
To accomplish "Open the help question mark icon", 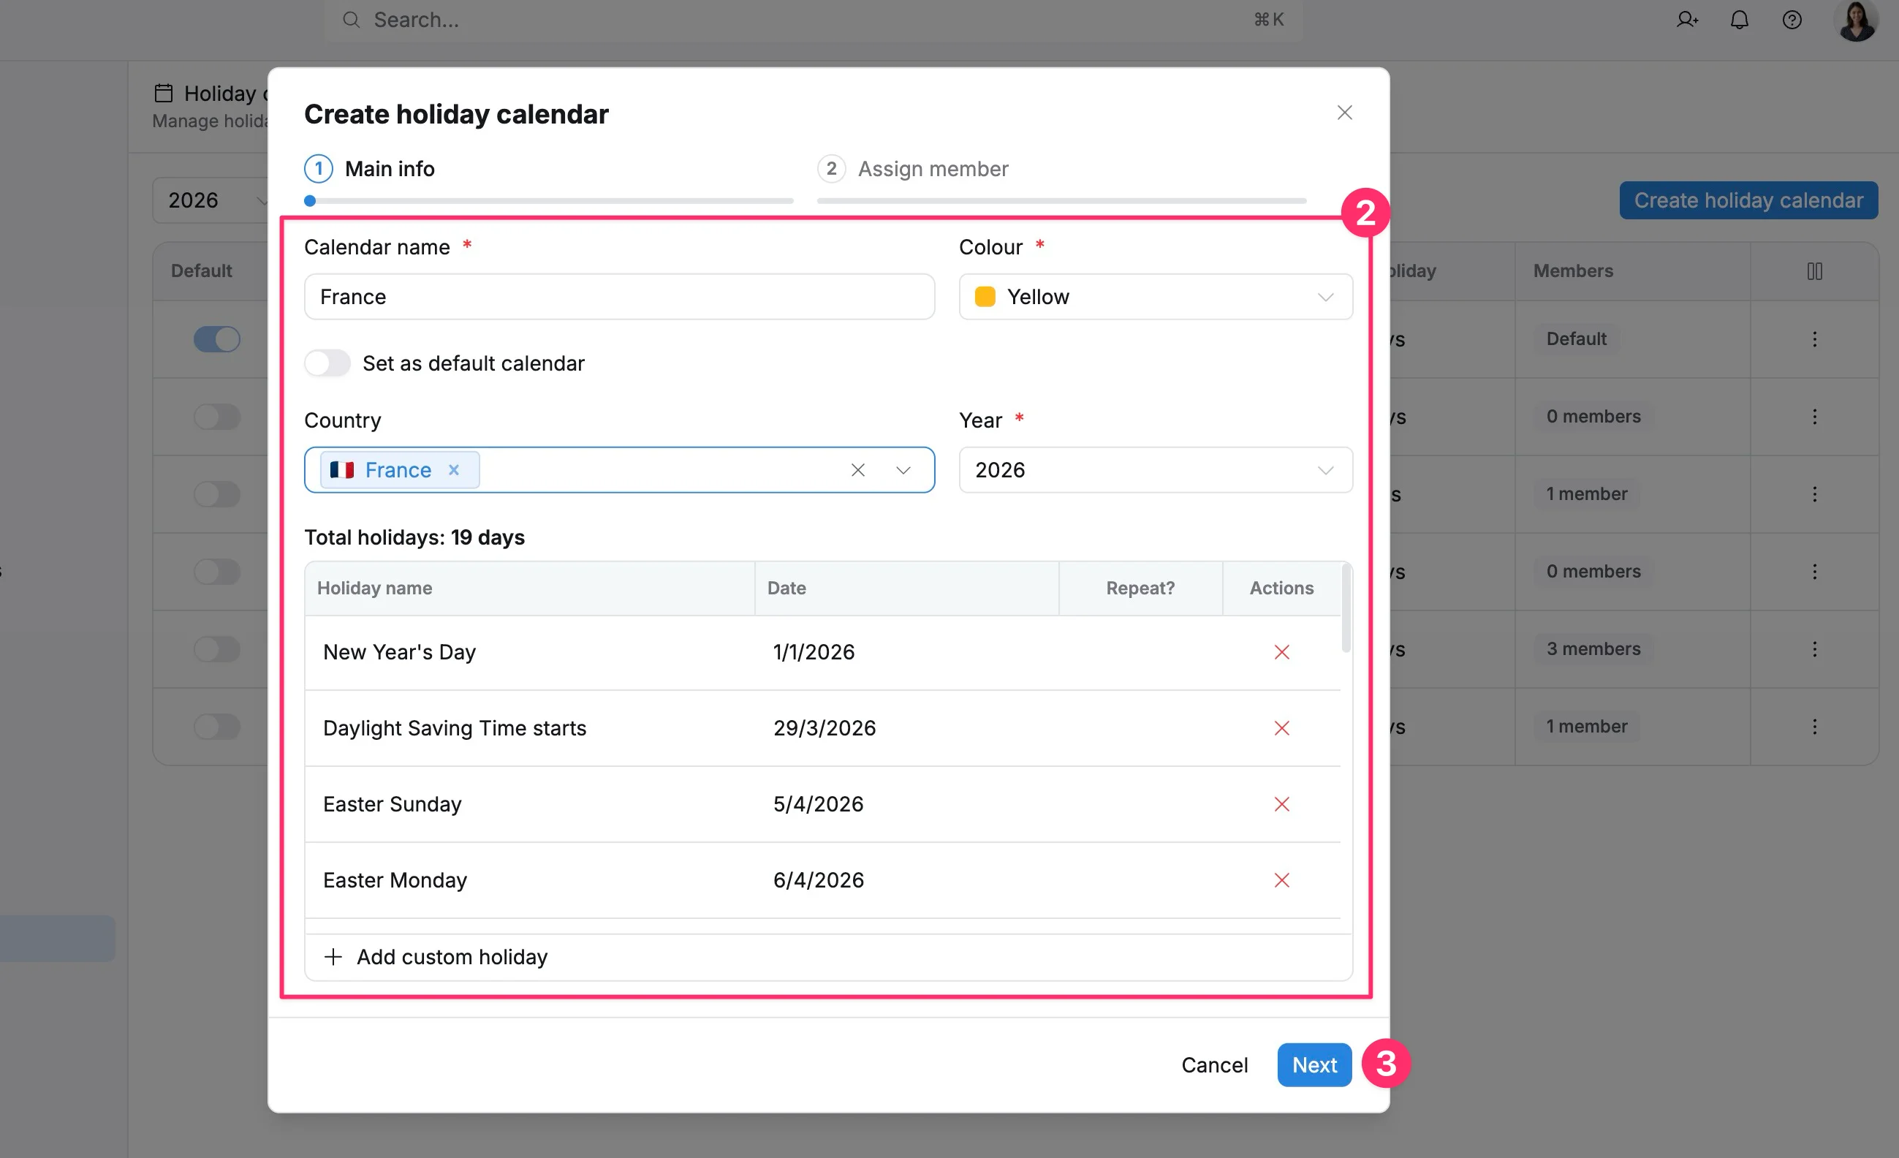I will [x=1792, y=19].
